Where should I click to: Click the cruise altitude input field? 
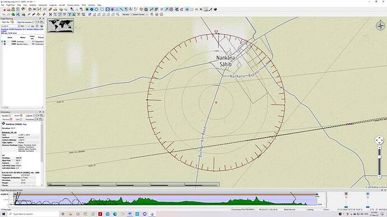[x=10, y=26]
